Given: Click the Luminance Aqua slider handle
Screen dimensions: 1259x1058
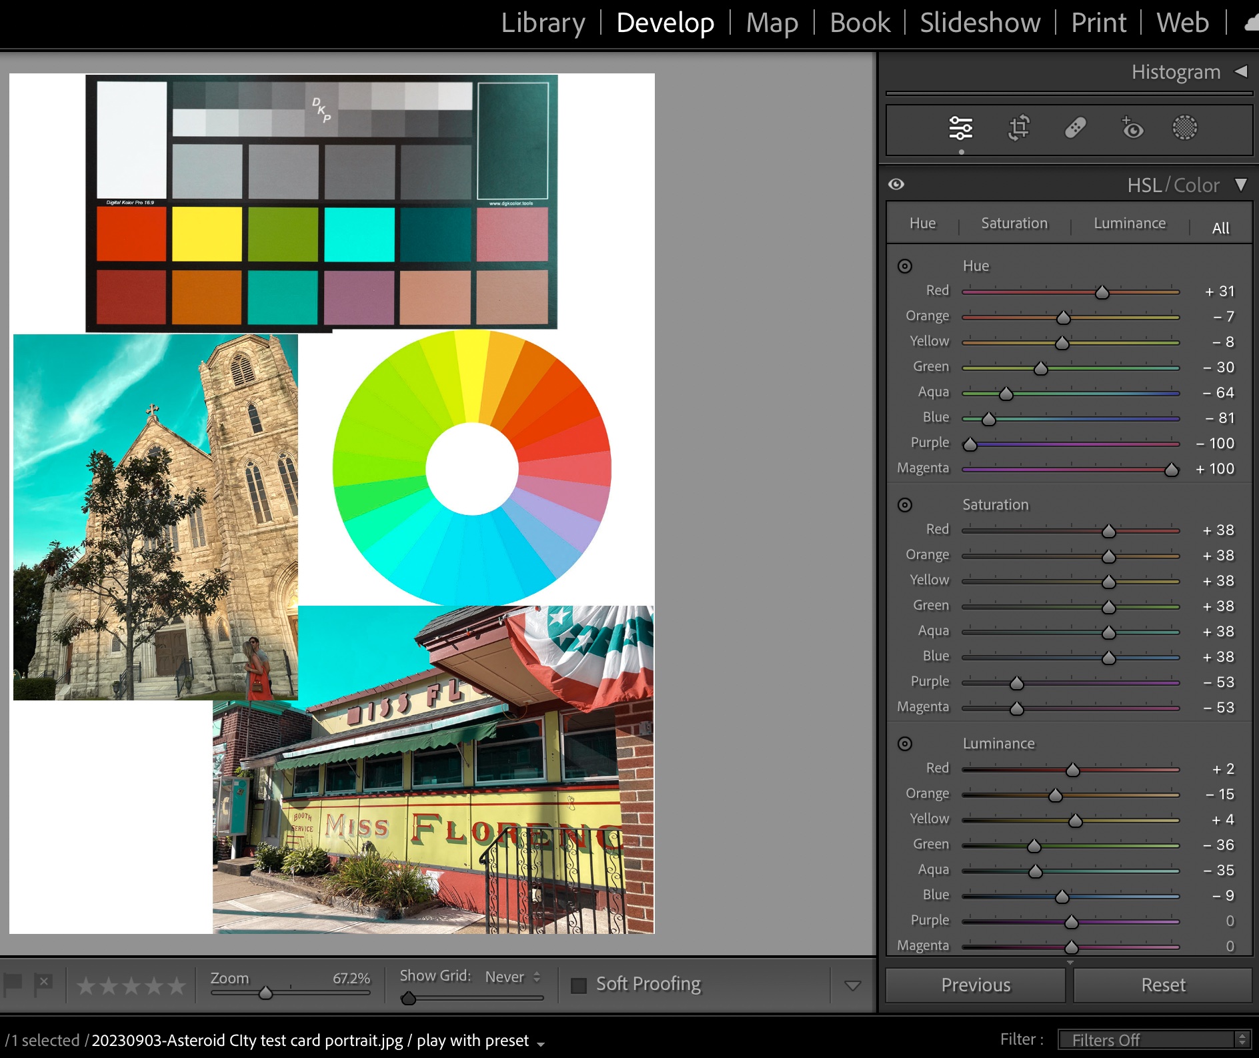Looking at the screenshot, I should tap(1036, 871).
